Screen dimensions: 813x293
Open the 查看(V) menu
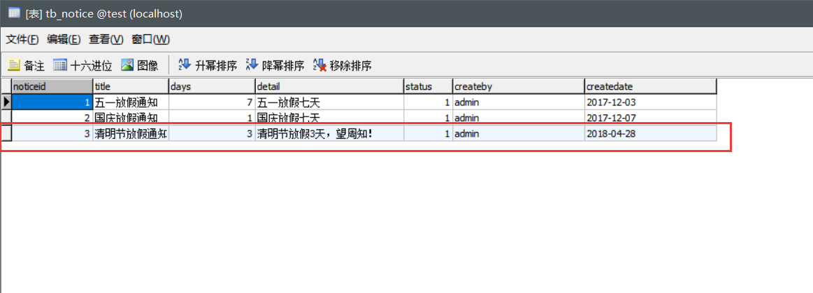pyautogui.click(x=106, y=39)
